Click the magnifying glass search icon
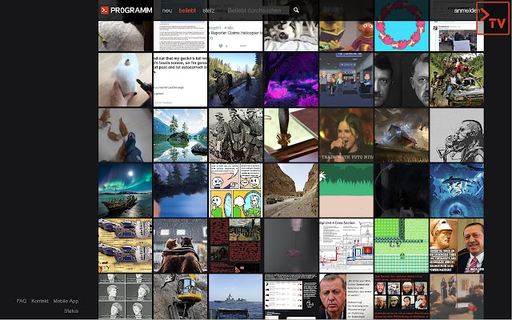The height and width of the screenshot is (320, 512). pos(296,10)
